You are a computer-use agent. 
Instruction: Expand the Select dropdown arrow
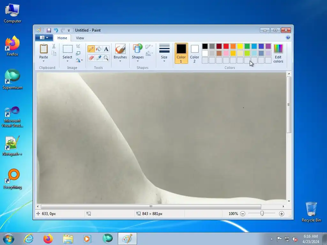point(68,61)
